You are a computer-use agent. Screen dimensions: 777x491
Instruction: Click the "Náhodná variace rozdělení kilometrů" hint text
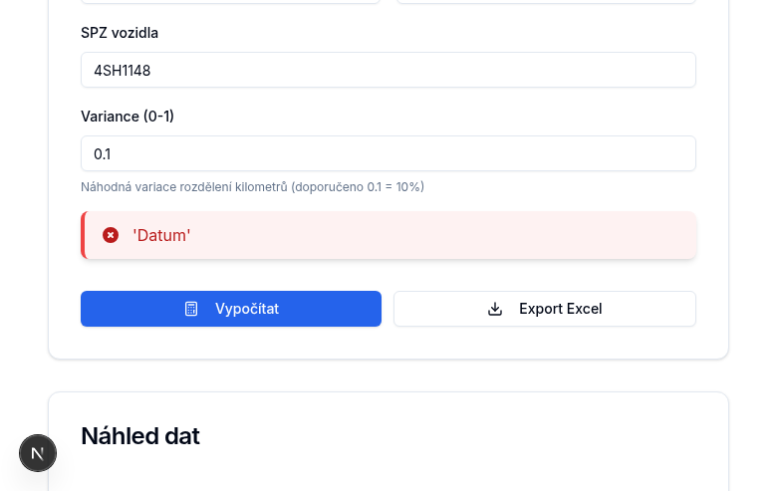click(184, 186)
